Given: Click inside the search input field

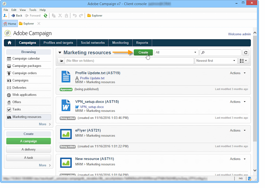Looking at the screenshot, I should click(x=221, y=52).
